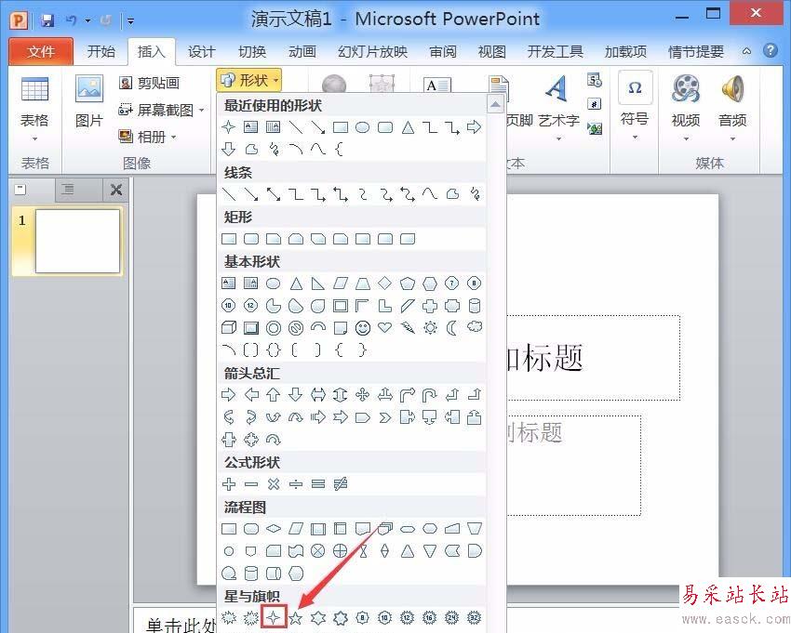The image size is (791, 633).
Task: Expand the Photo Album dropdown arrow
Action: (x=173, y=137)
